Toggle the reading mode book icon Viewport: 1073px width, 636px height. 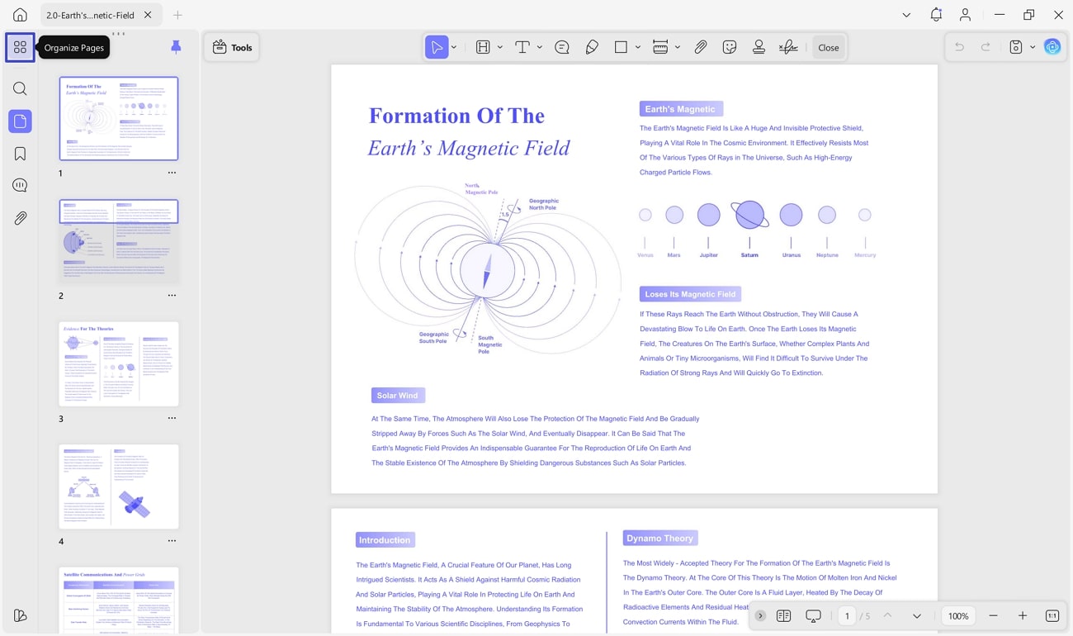point(784,616)
